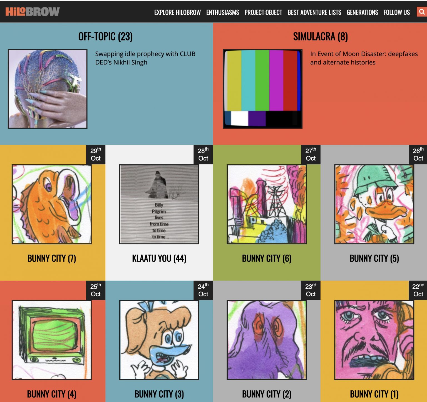Open the Project:Object menu
This screenshot has height=402, width=427.
tap(263, 12)
